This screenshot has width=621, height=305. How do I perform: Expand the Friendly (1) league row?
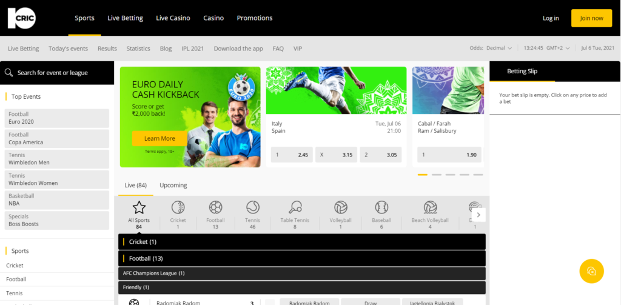(x=302, y=287)
